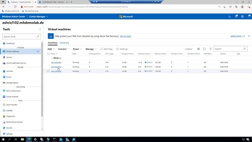252x142 pixels.
Task: Open help icon in the blue header
Action: (249, 16)
